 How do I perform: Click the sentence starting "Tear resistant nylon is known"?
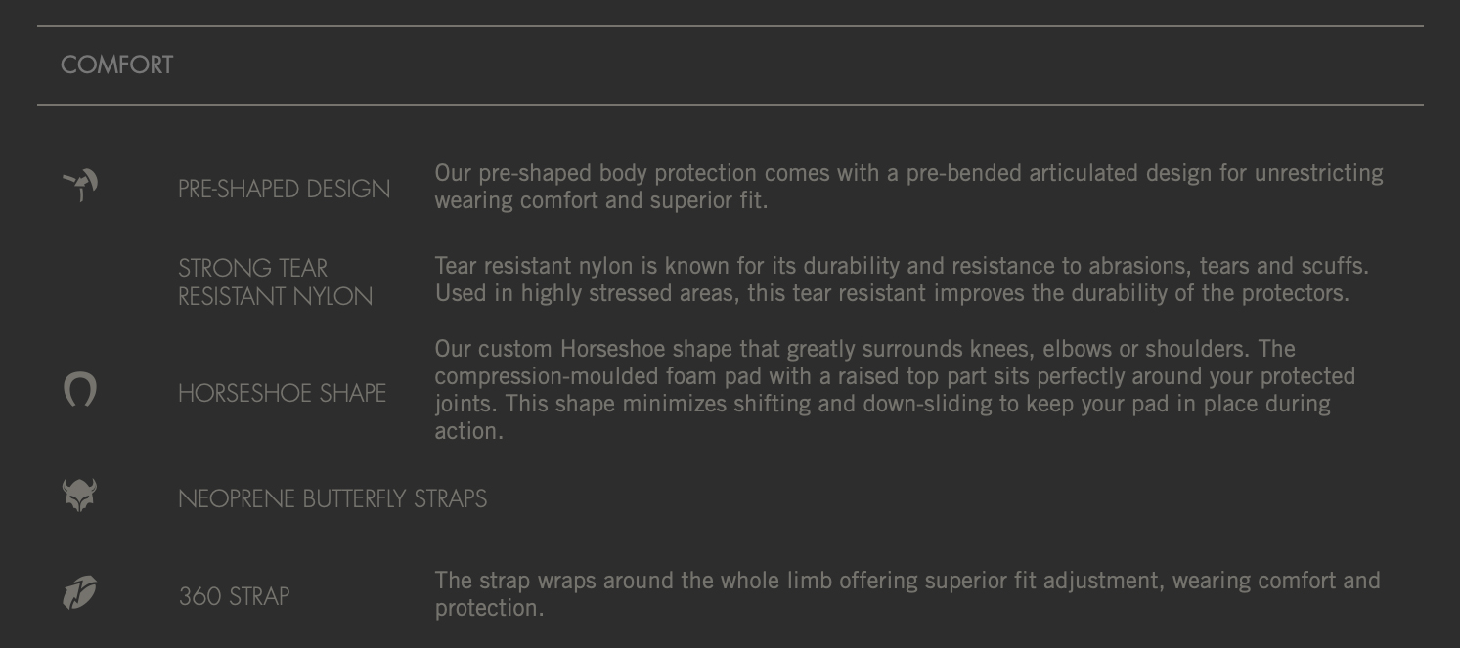902,266
